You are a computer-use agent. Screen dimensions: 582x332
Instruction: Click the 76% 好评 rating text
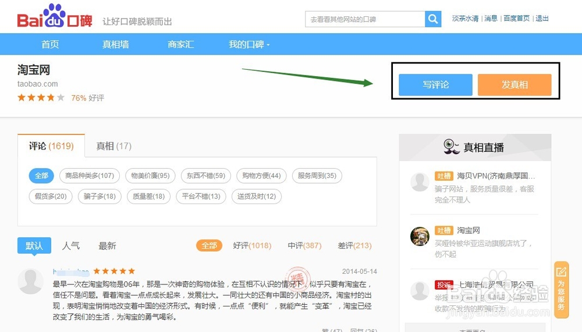(x=88, y=98)
